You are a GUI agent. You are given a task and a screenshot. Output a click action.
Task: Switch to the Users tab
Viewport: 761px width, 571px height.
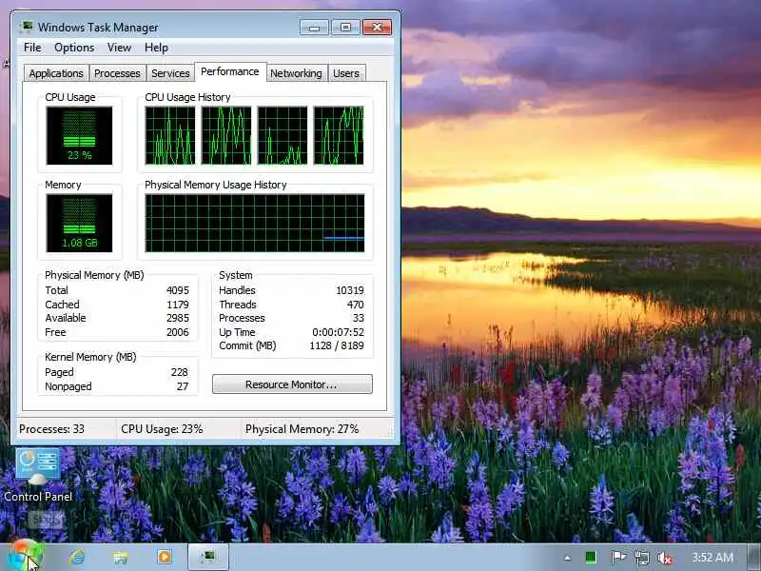click(x=346, y=73)
